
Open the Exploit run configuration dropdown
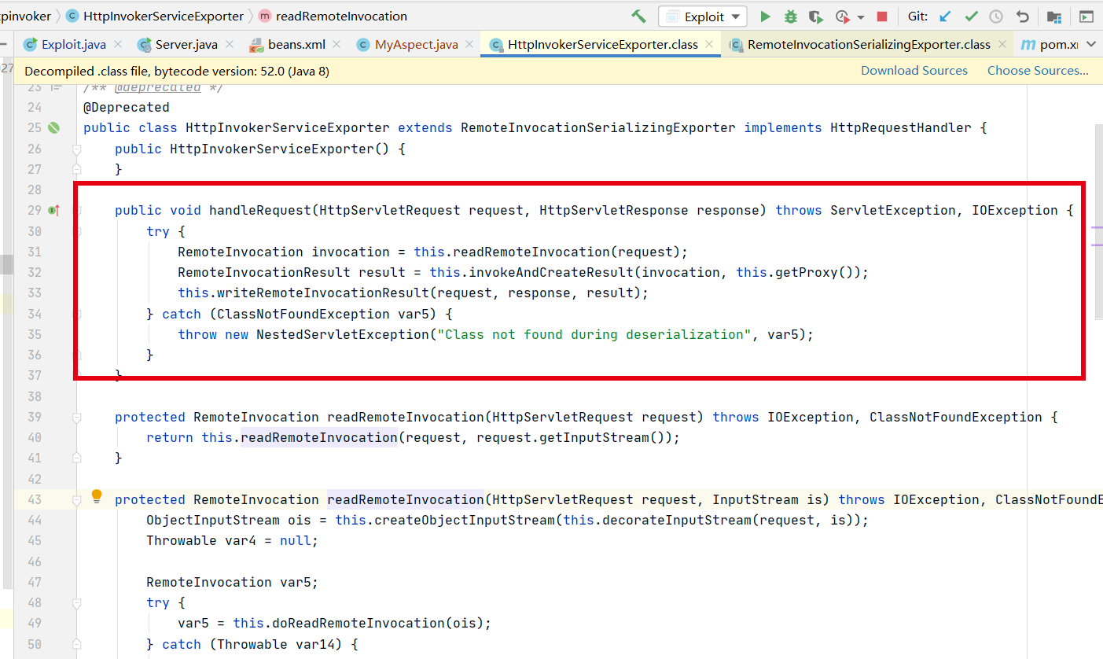click(702, 16)
